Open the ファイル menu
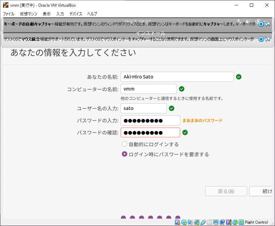Screen dimensions: 275x226 click(9, 14)
